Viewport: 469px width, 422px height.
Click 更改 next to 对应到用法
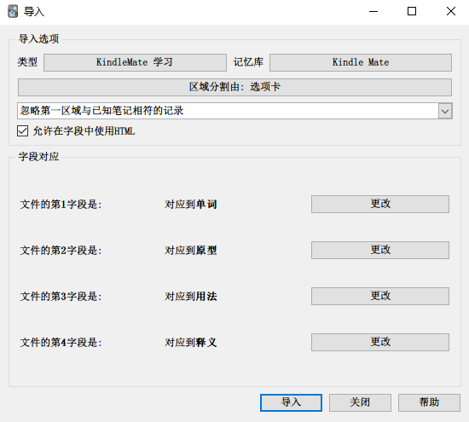[x=380, y=297]
